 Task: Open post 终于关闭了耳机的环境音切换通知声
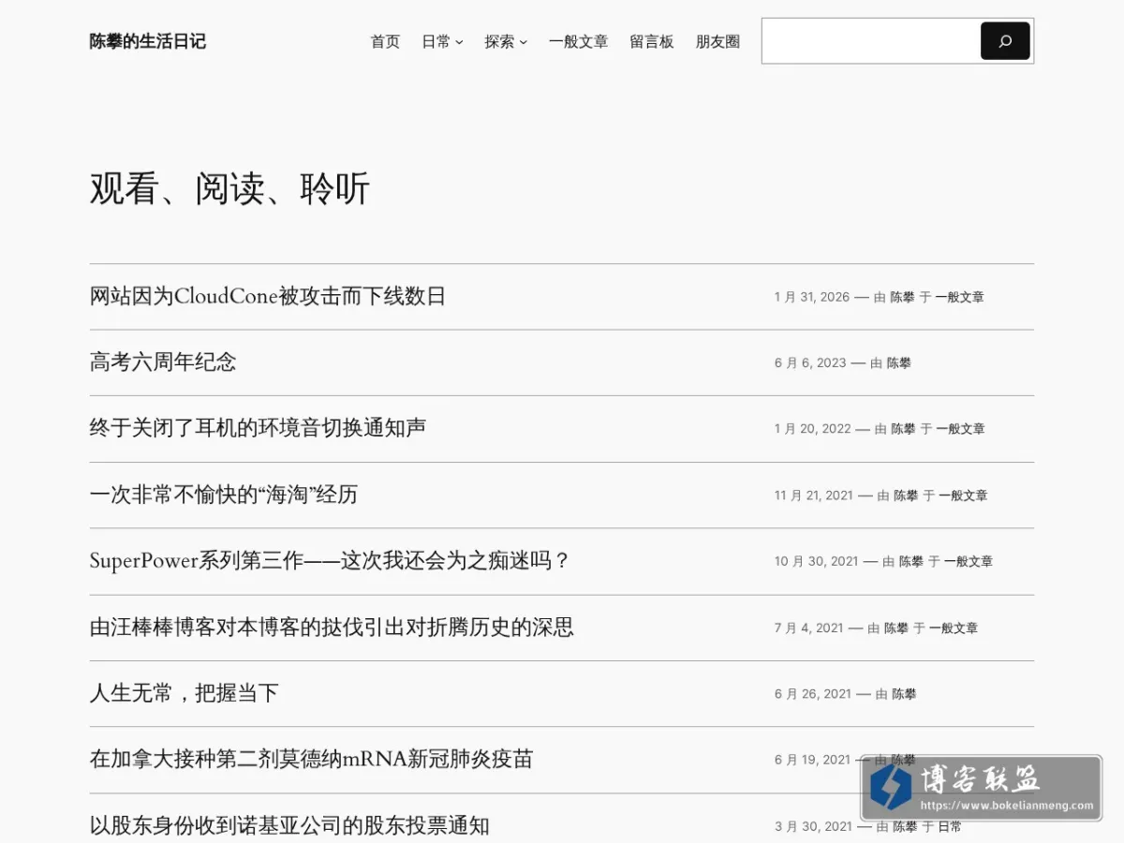click(x=258, y=428)
